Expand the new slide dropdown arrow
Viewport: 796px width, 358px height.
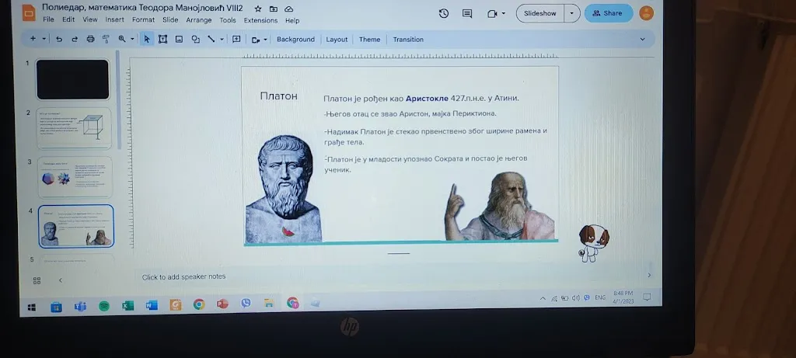44,39
